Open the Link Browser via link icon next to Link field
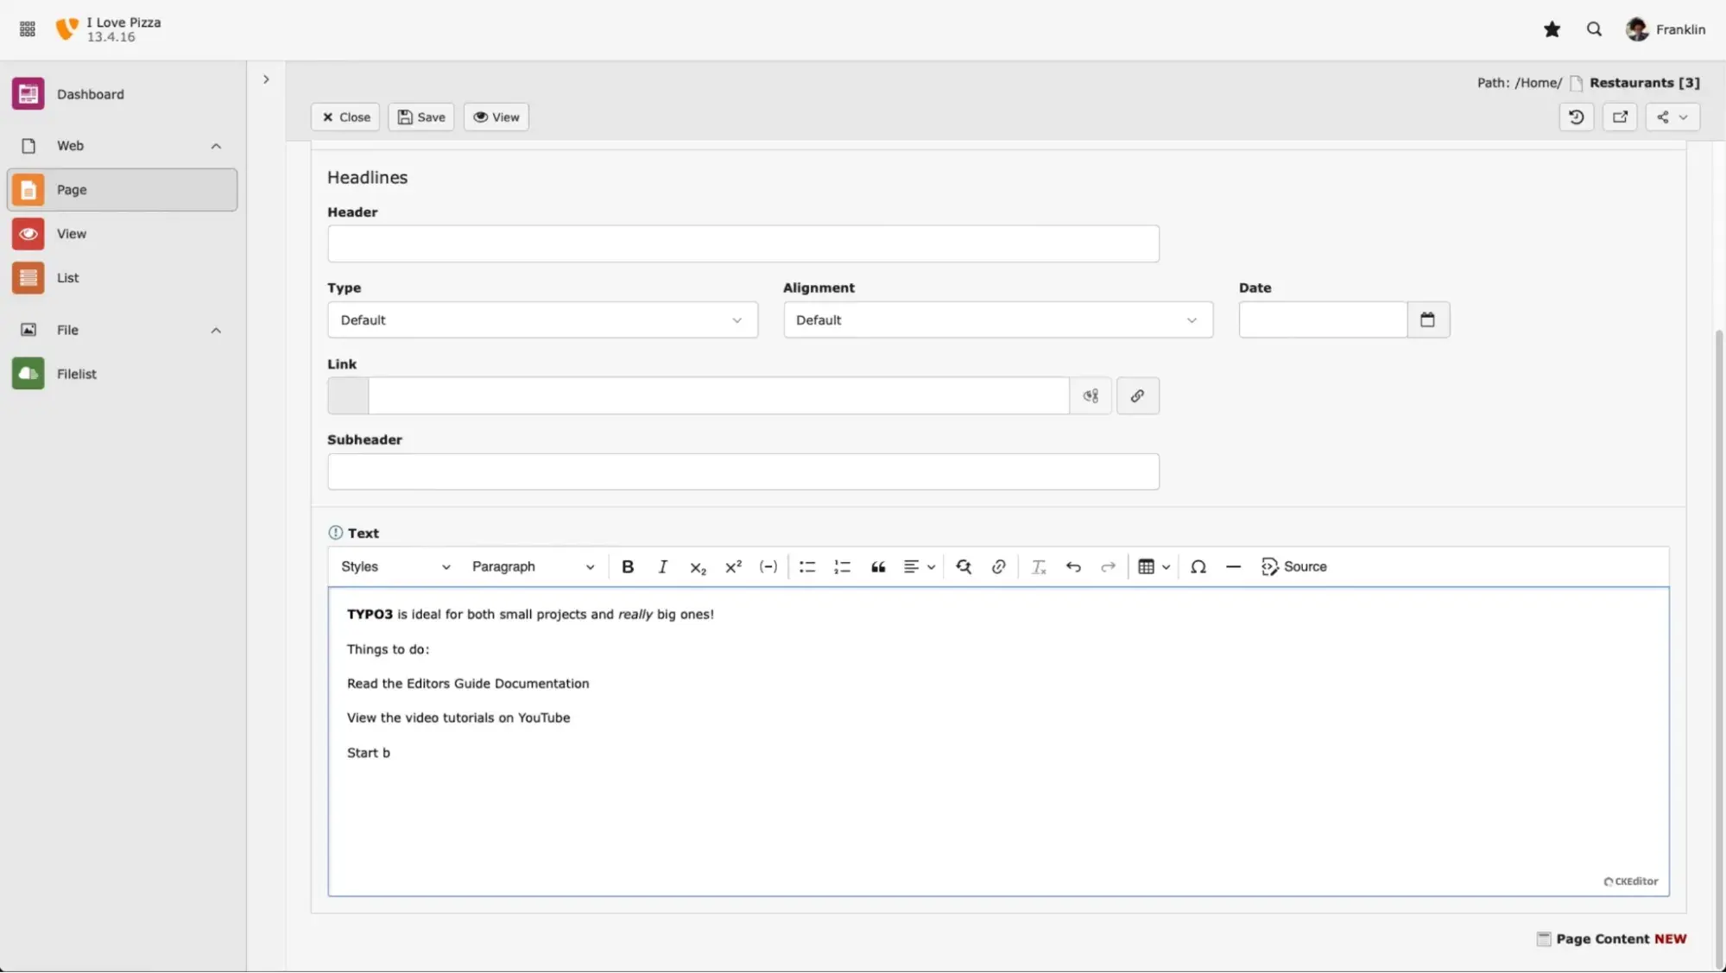1726x973 pixels. click(x=1137, y=395)
